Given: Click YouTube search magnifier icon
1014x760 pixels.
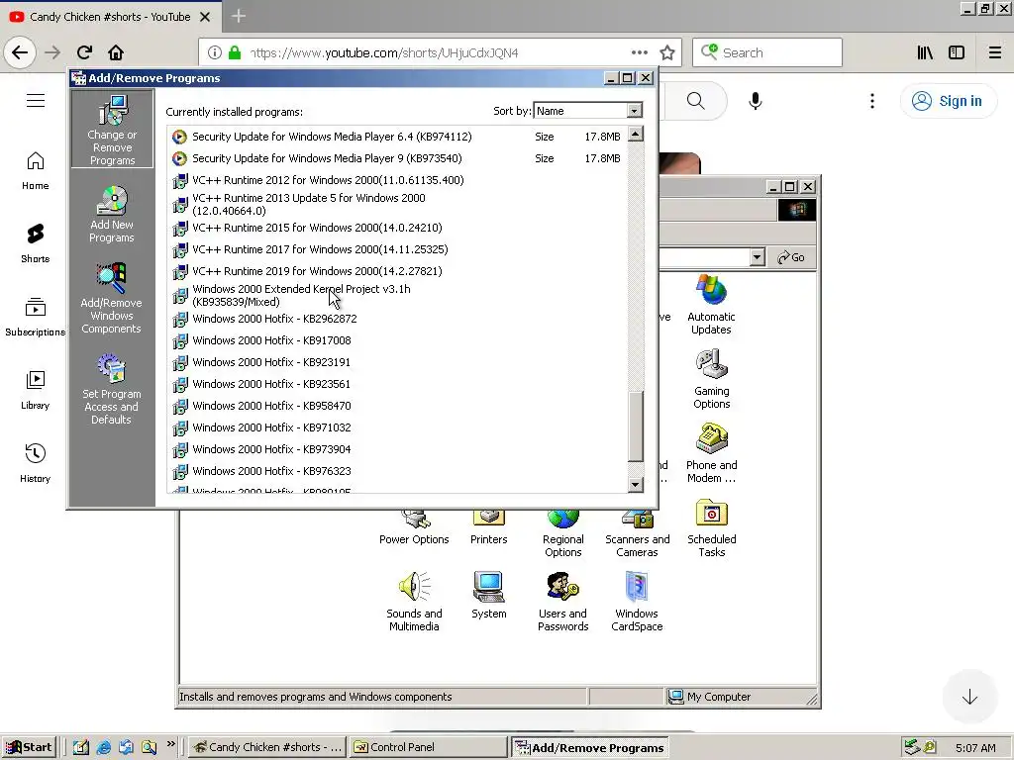Looking at the screenshot, I should 696,101.
